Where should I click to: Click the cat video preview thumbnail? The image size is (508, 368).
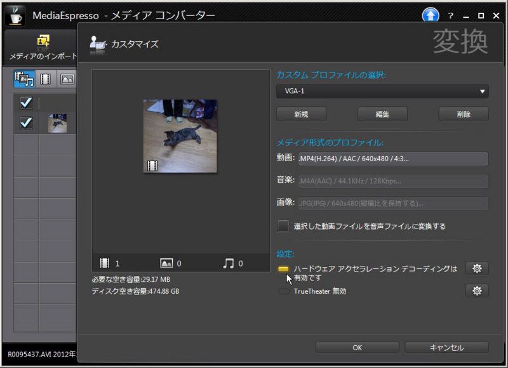[180, 136]
